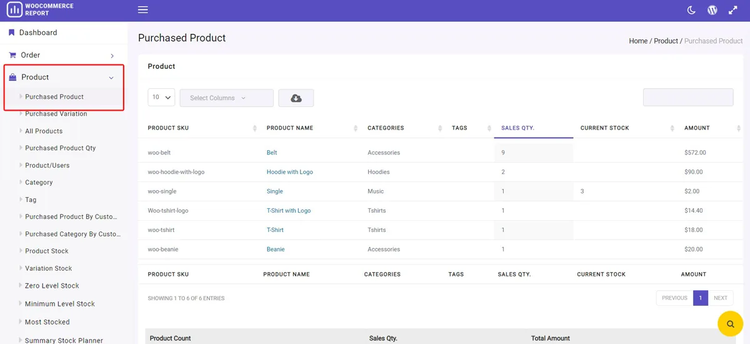The width and height of the screenshot is (750, 344).
Task: Click the Belt product link
Action: pos(272,153)
